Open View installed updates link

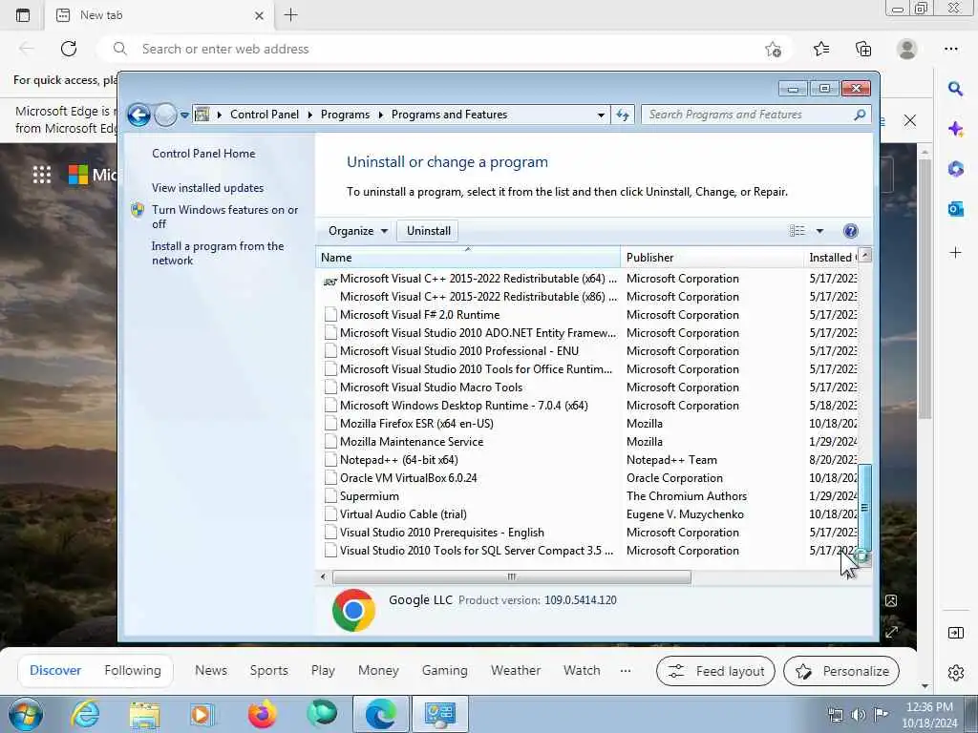(x=207, y=188)
